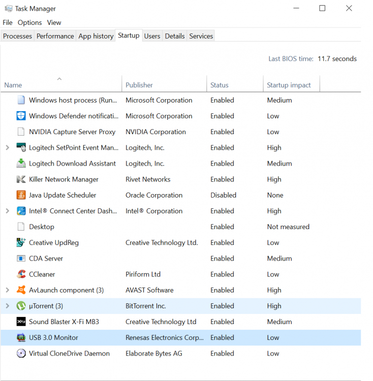The image size is (373, 381).
Task: Sort by the Name column header
Action: (x=61, y=84)
